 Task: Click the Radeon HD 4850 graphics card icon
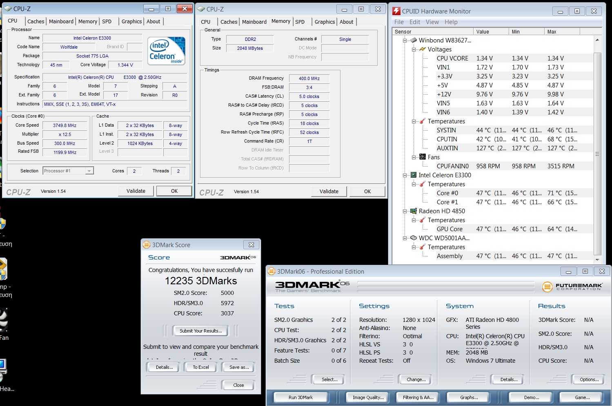click(414, 211)
